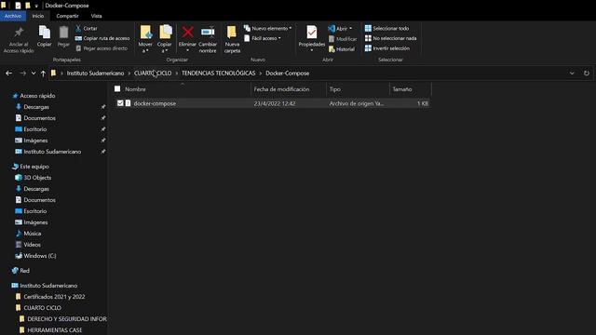Select the docker-compose file name

155,103
